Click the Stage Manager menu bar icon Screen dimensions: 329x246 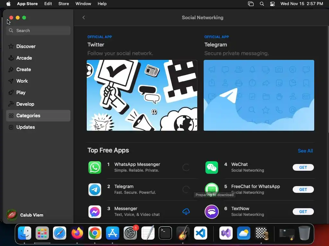pos(251,4)
